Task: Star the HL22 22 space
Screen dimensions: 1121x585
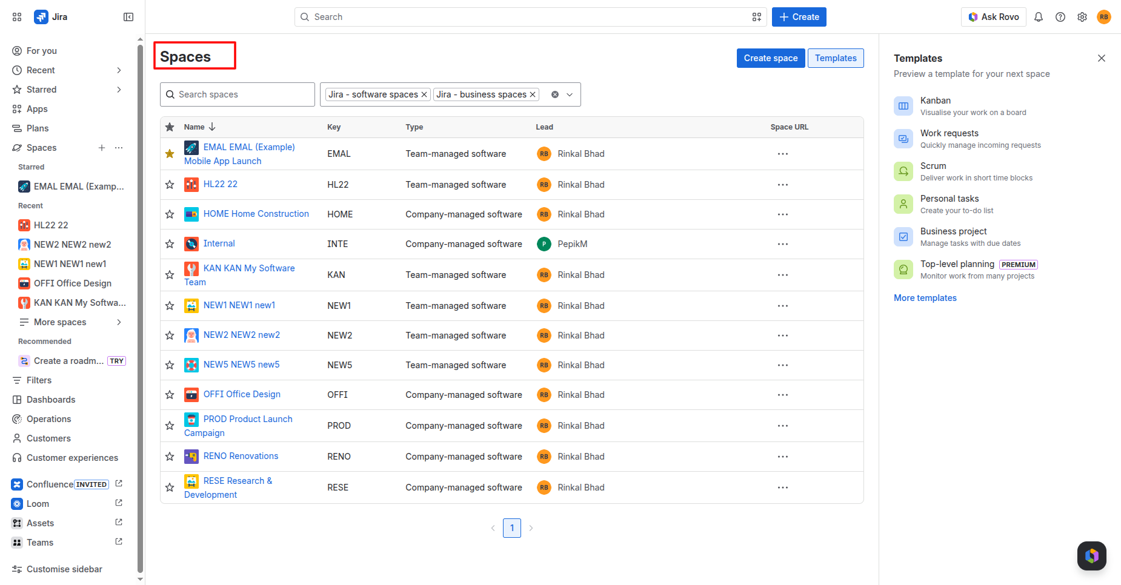Action: coord(170,185)
